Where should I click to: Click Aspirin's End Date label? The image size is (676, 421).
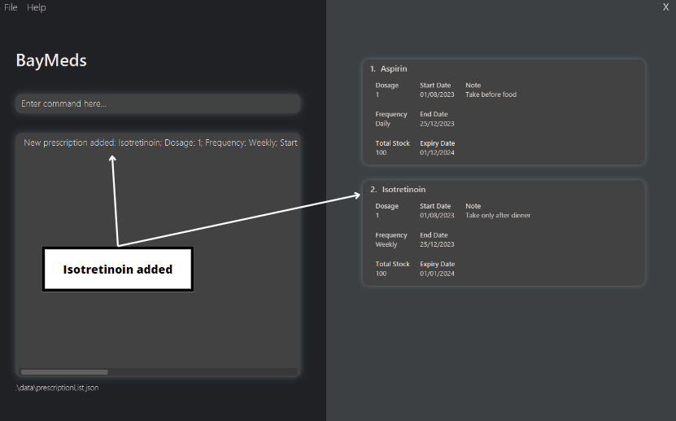coord(434,114)
